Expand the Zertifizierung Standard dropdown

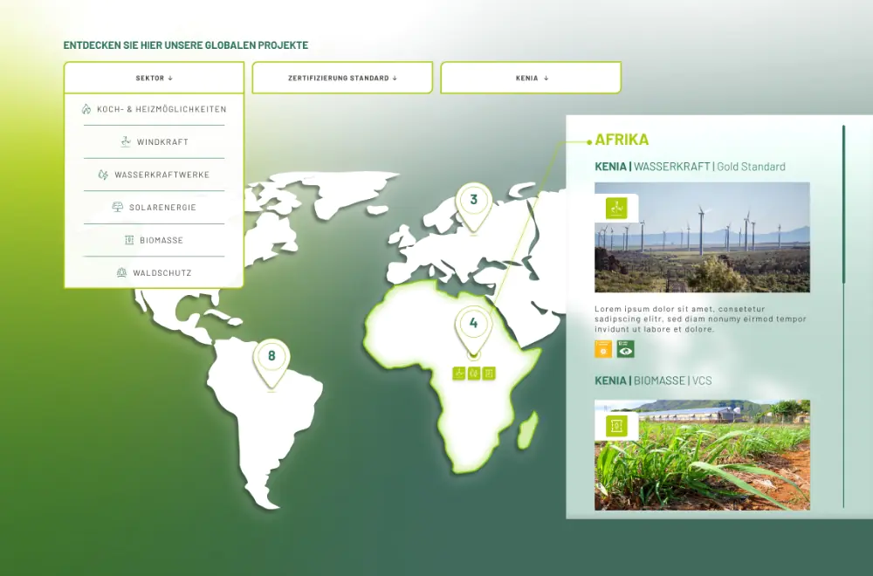tap(342, 78)
